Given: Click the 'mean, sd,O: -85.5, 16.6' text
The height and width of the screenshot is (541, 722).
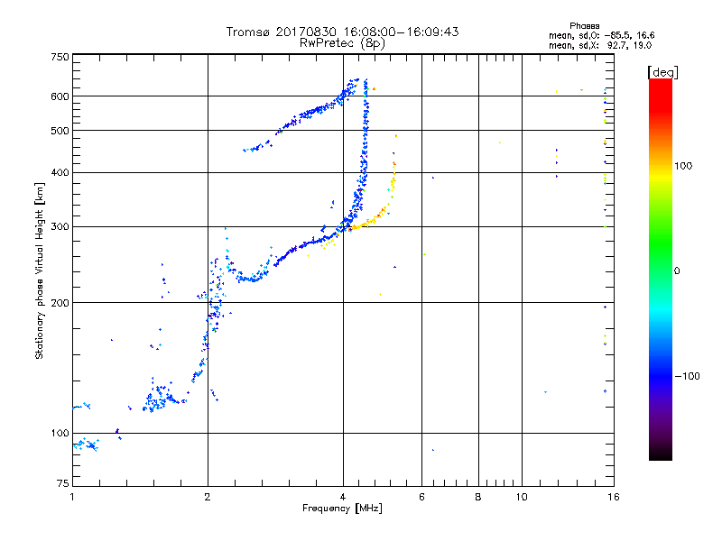Looking at the screenshot, I should pyautogui.click(x=601, y=35).
